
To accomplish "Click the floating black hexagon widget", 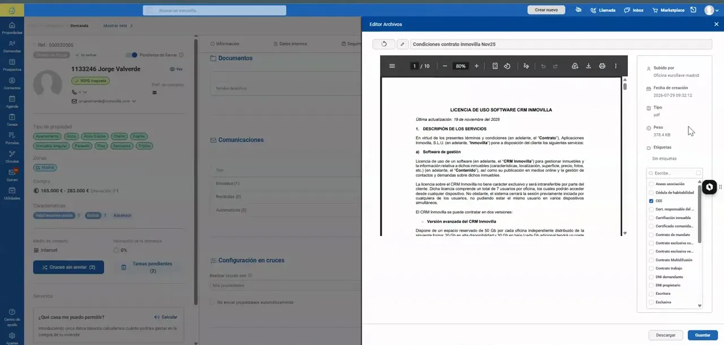I will coord(709,187).
